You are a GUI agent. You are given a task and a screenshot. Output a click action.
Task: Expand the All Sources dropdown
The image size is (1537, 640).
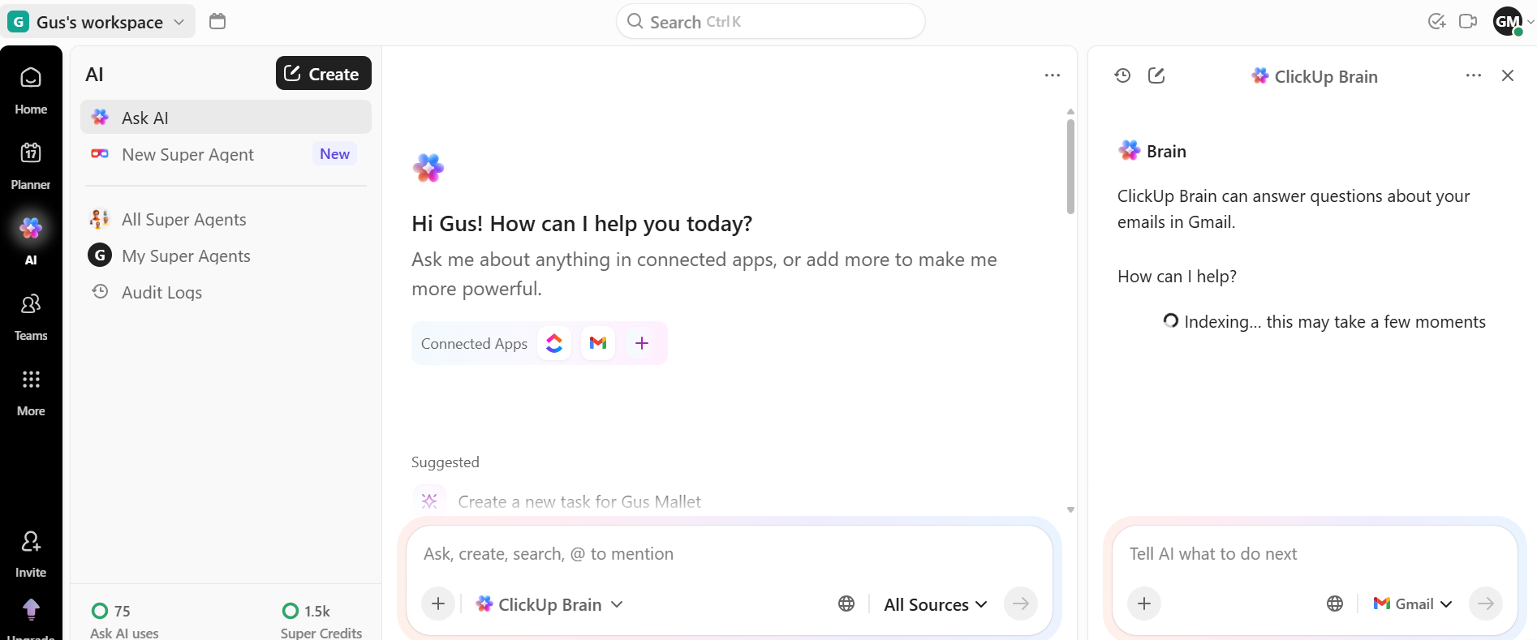pyautogui.click(x=935, y=603)
